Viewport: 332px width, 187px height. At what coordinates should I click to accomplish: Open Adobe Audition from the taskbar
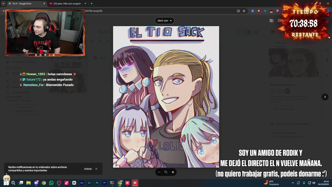tap(82, 183)
